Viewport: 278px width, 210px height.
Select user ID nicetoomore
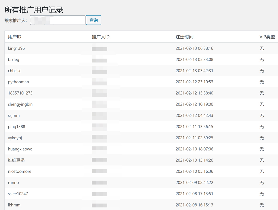(x=20, y=171)
